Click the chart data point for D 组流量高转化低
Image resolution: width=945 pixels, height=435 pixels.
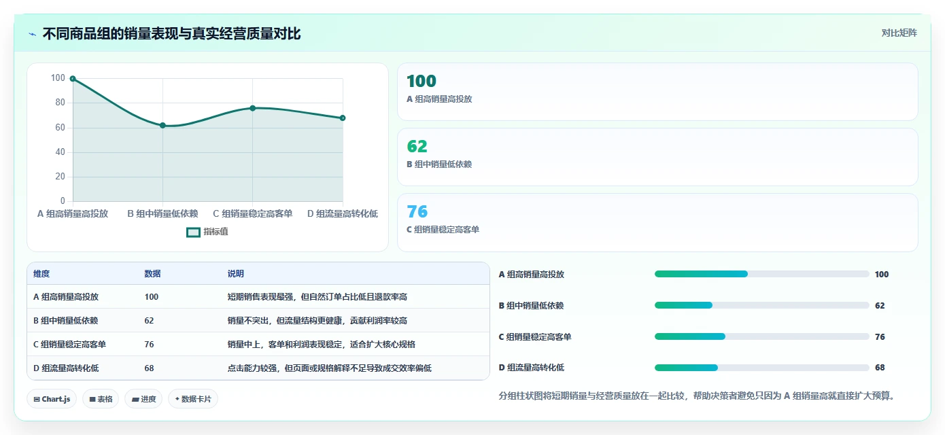343,118
